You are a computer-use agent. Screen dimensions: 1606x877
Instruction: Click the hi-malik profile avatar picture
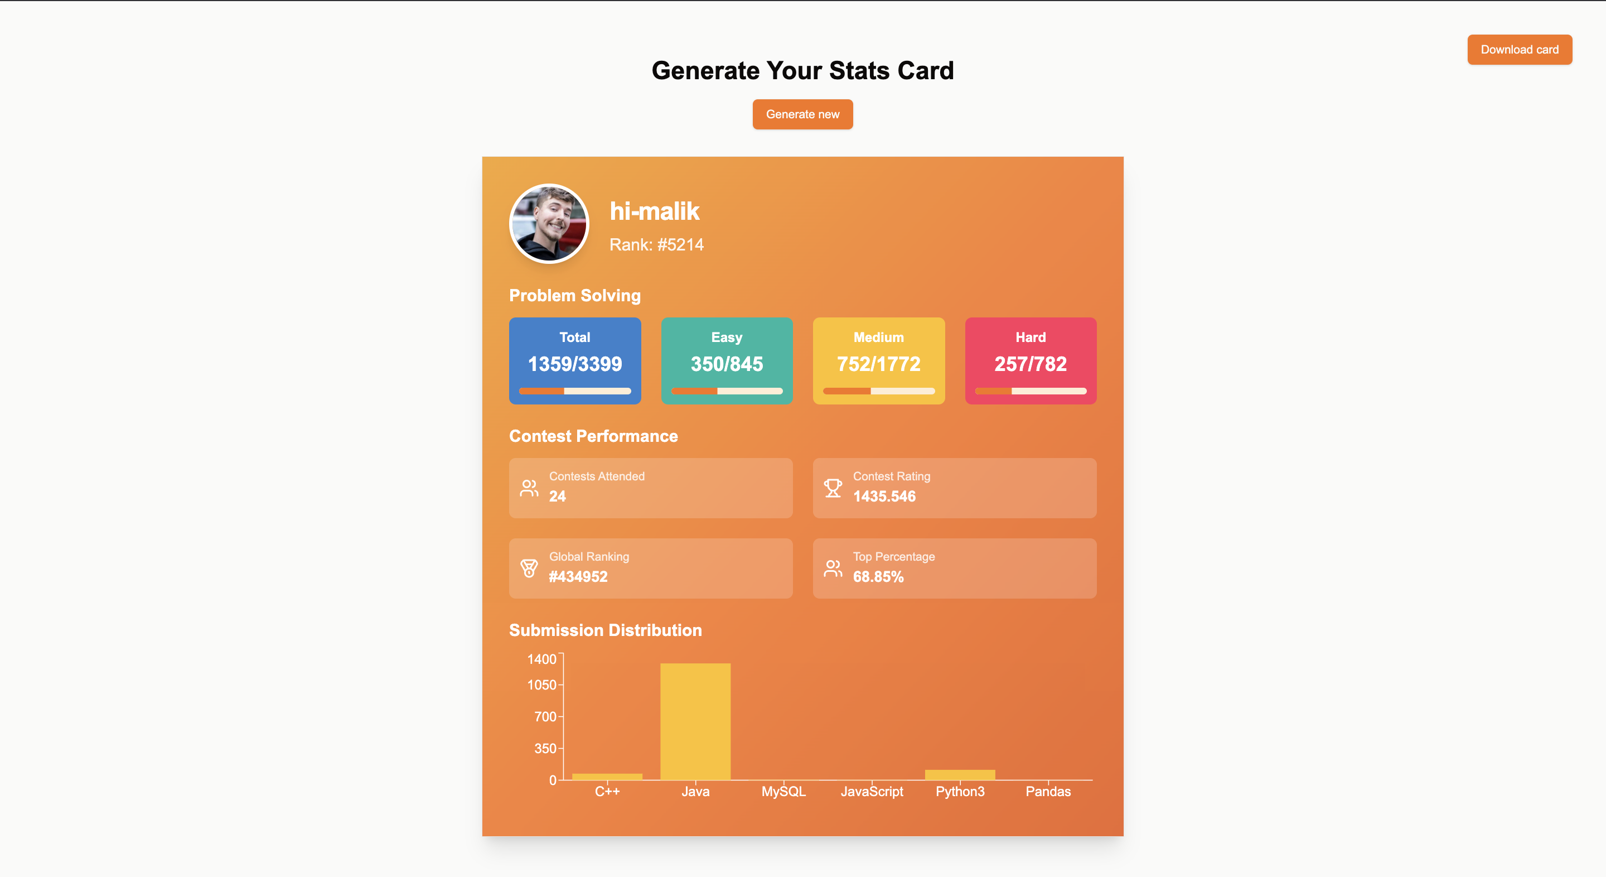tap(548, 224)
